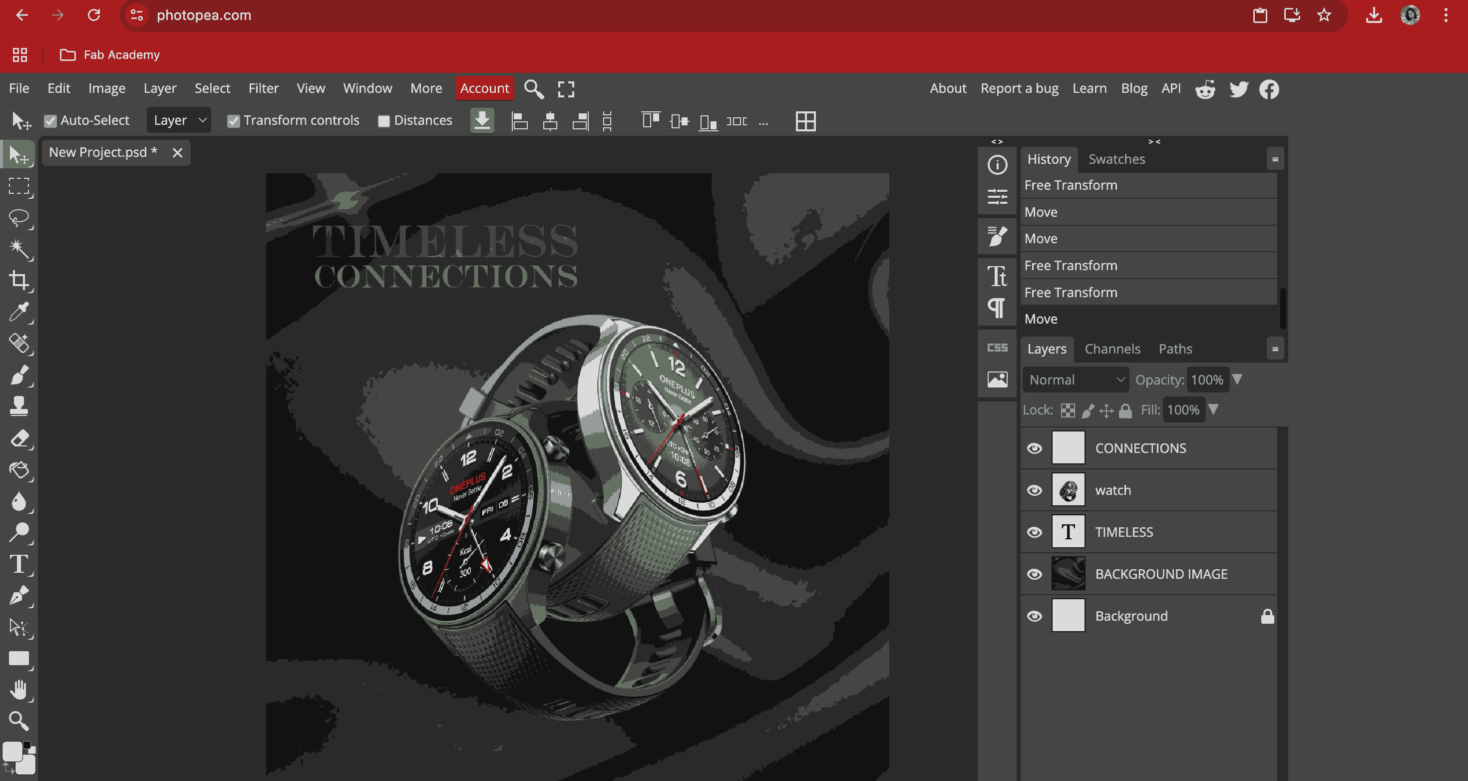Open the Report a bug link
Viewport: 1468px width, 781px height.
1019,88
